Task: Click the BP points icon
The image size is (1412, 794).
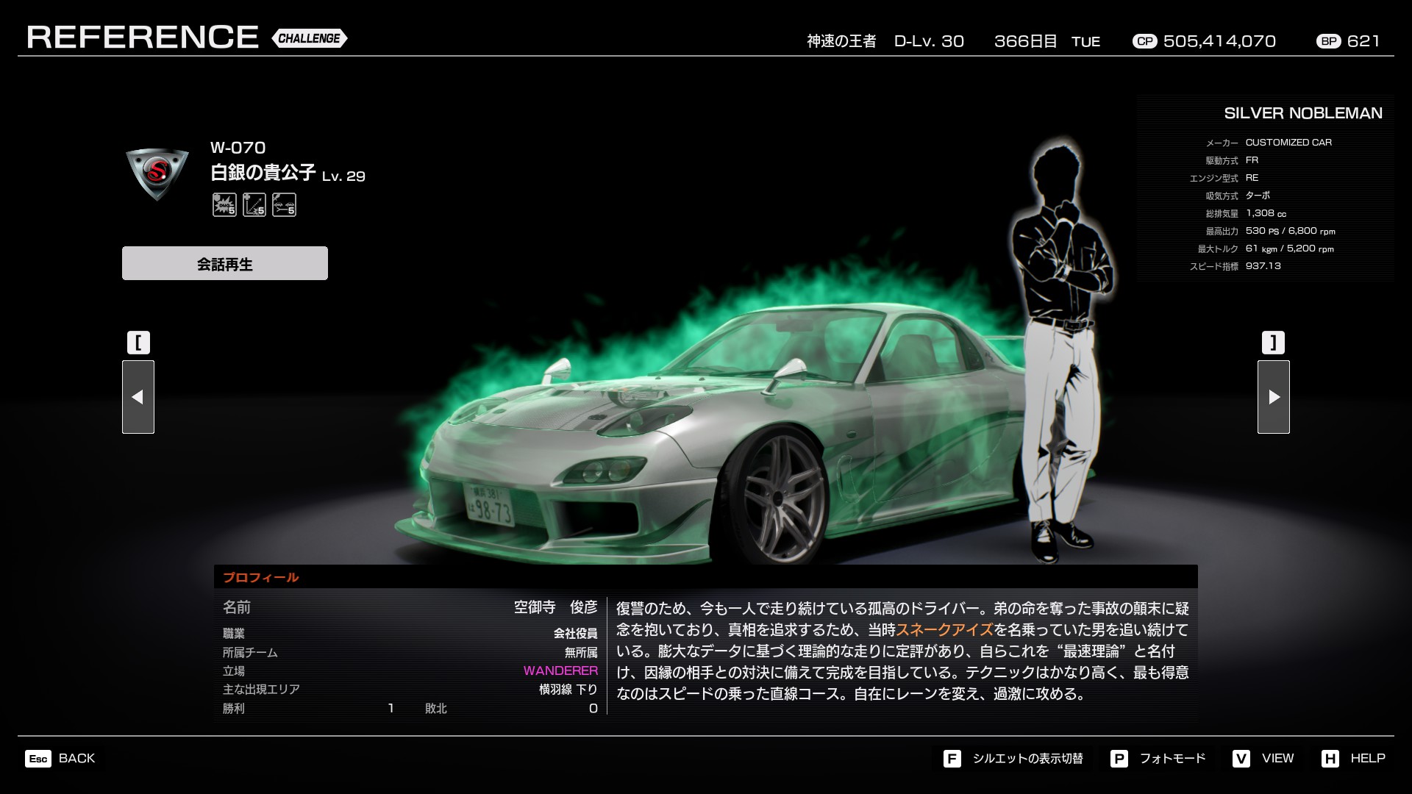Action: click(x=1329, y=41)
